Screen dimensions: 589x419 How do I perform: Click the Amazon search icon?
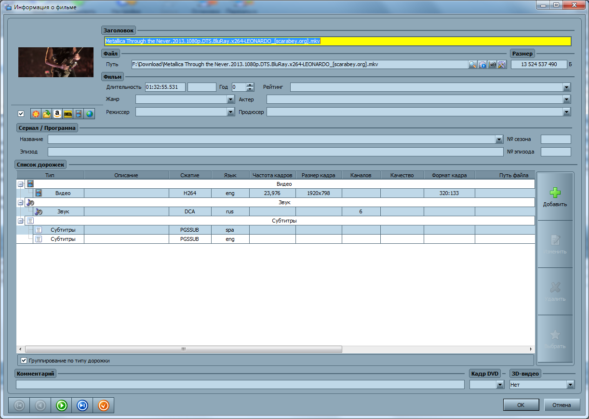(x=57, y=114)
